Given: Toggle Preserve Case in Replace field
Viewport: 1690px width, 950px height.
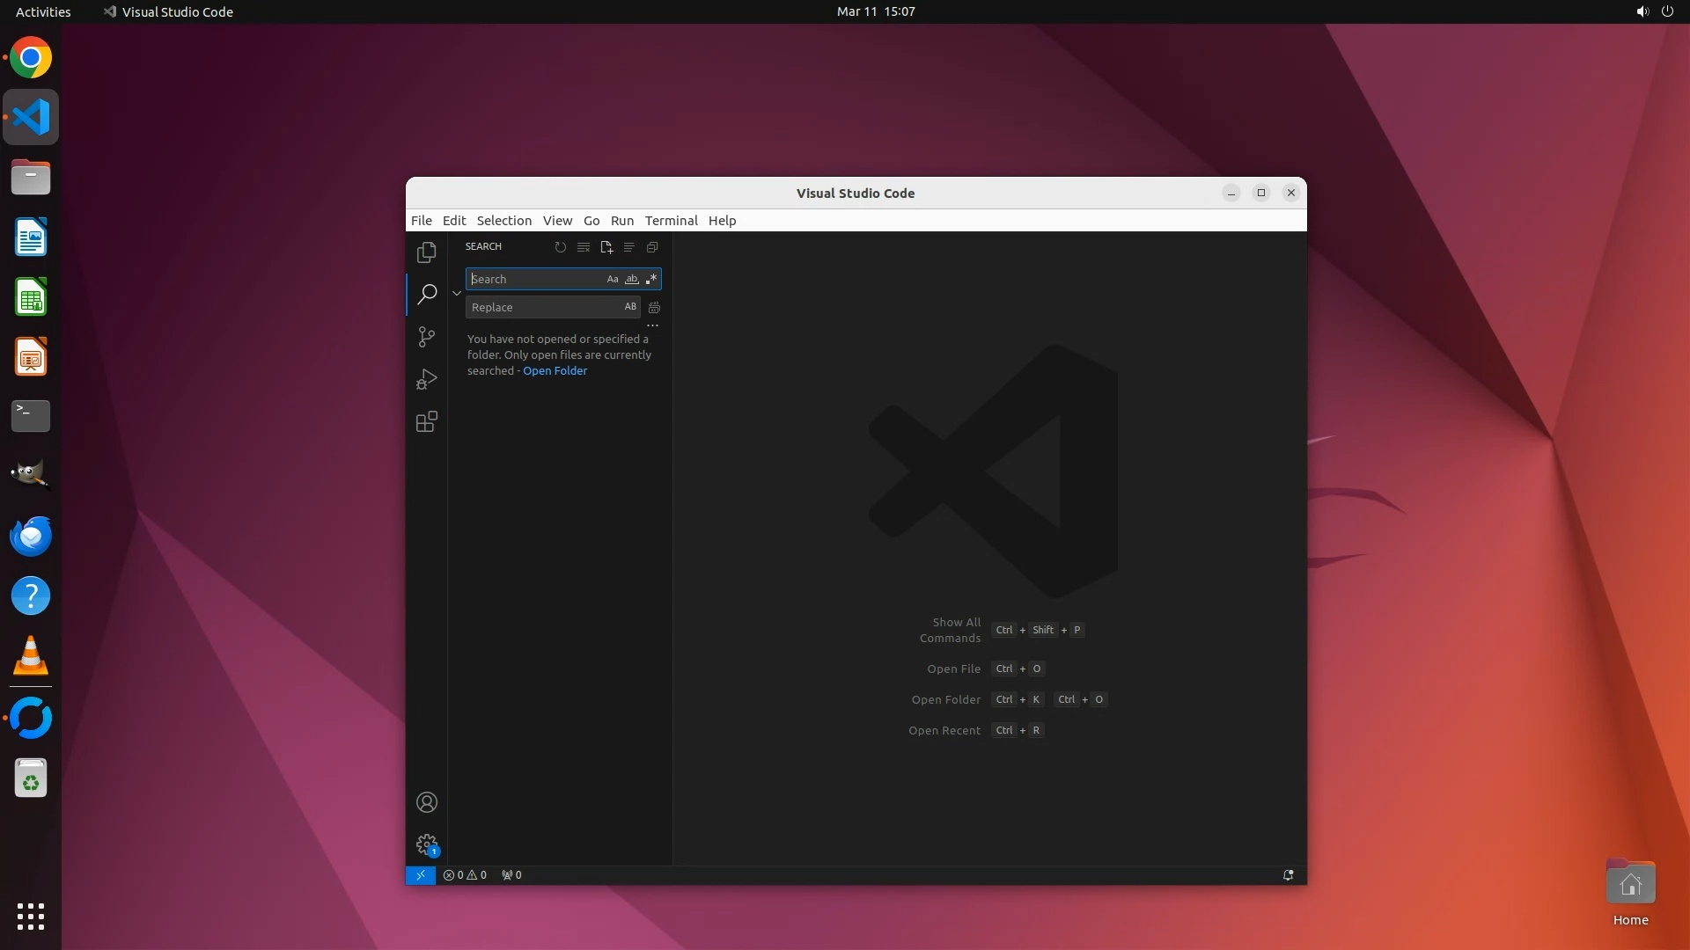Looking at the screenshot, I should click(630, 307).
